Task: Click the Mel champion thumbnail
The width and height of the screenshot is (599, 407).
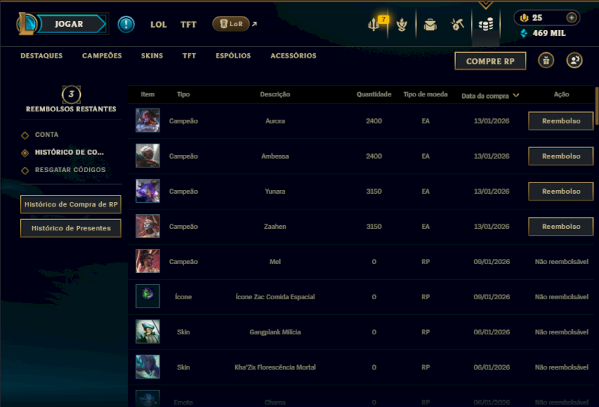Action: click(148, 261)
